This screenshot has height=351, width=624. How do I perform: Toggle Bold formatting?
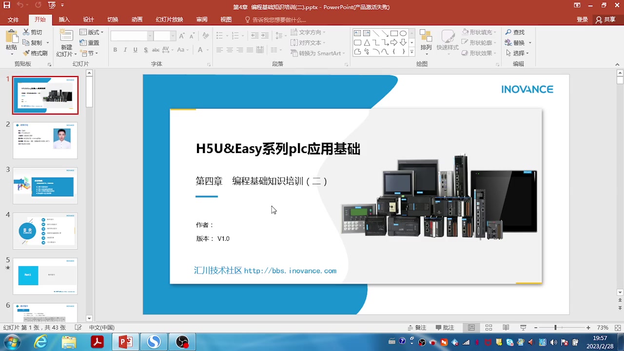pyautogui.click(x=115, y=50)
